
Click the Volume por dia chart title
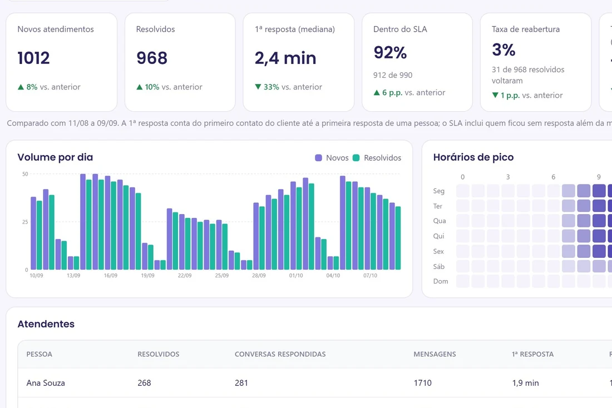55,157
